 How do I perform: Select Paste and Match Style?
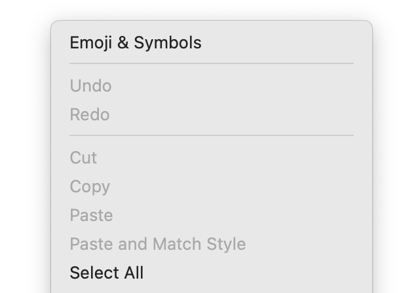tap(158, 244)
